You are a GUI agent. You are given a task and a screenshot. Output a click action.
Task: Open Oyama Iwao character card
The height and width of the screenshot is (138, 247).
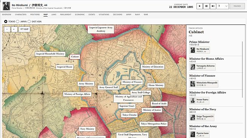[x=199, y=134]
